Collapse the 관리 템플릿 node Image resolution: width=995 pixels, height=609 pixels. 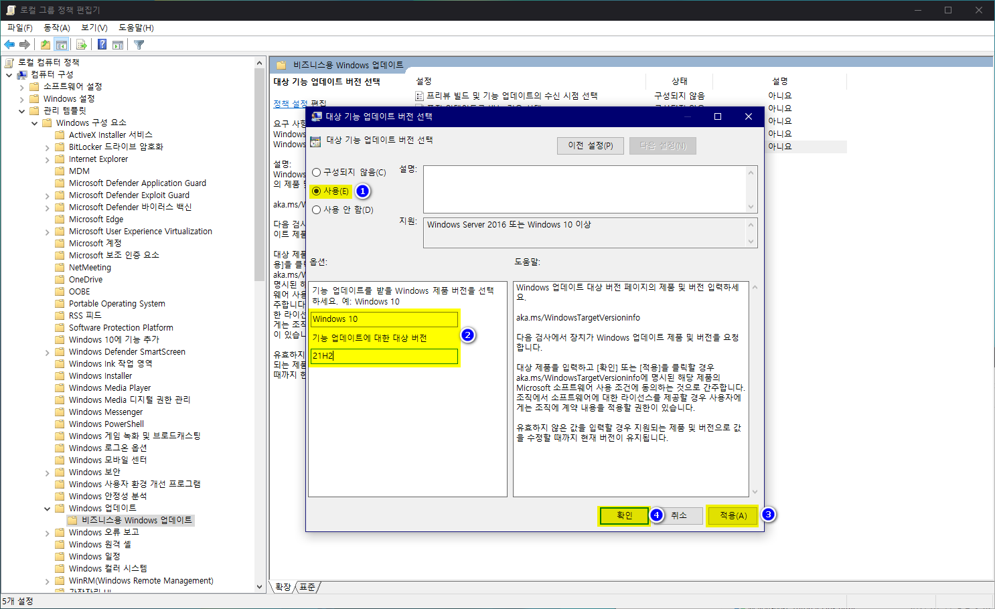pyautogui.click(x=22, y=111)
